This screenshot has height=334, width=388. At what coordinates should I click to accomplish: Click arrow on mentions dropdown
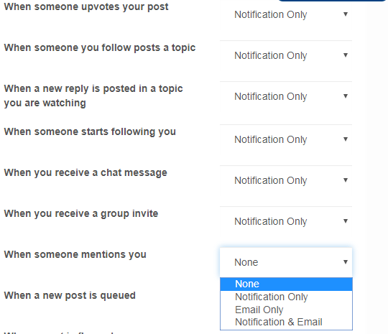[x=346, y=261]
